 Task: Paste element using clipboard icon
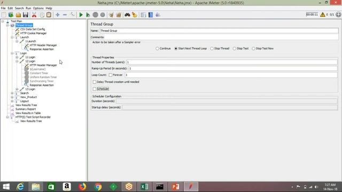49,15
